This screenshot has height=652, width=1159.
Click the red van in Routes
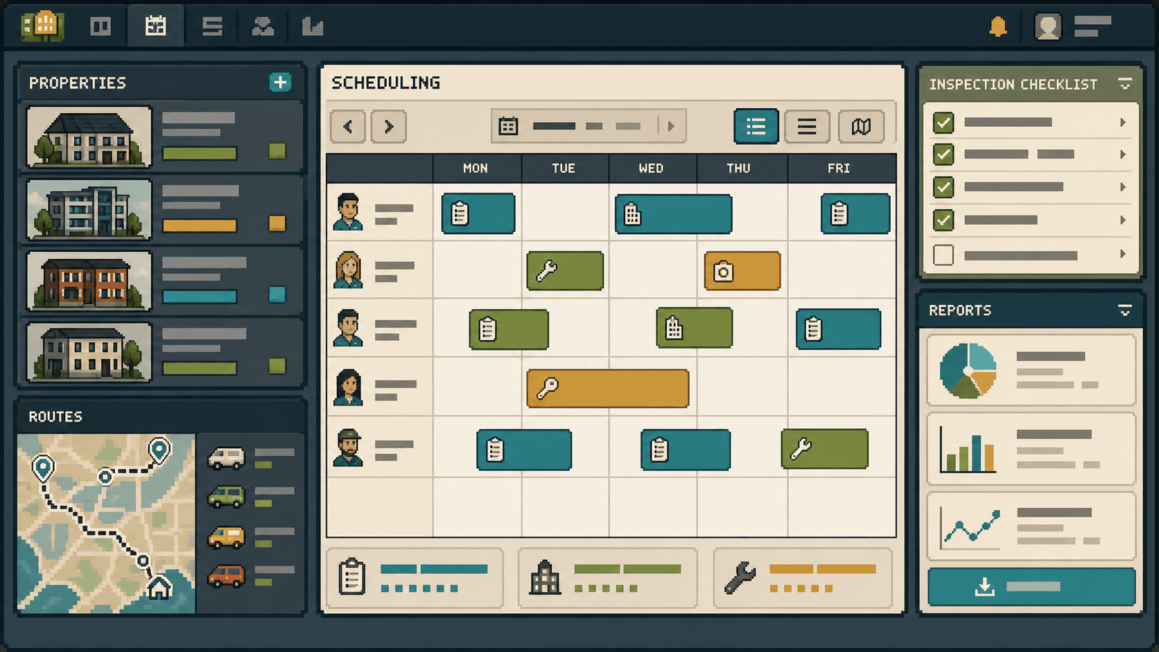[226, 576]
